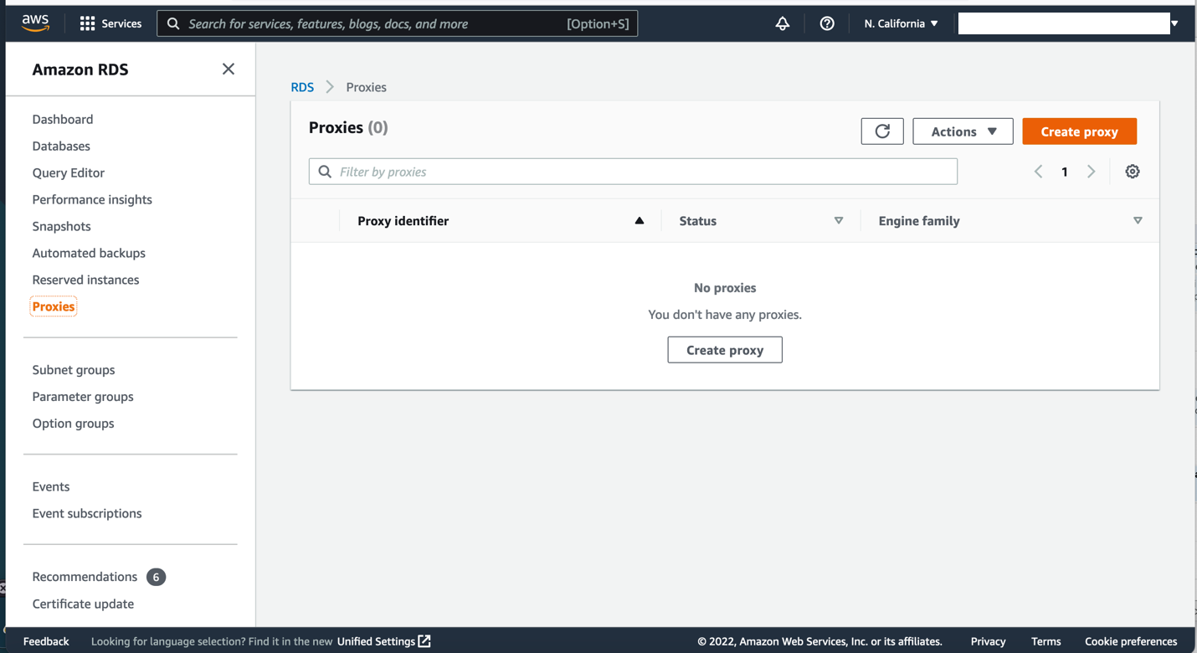
Task: Click the Create proxy button under No proxies
Action: [725, 350]
